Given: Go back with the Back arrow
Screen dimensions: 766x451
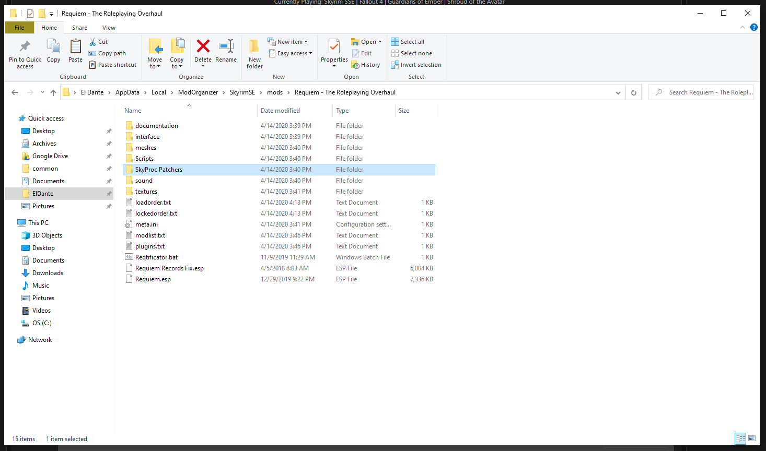Looking at the screenshot, I should 15,92.
